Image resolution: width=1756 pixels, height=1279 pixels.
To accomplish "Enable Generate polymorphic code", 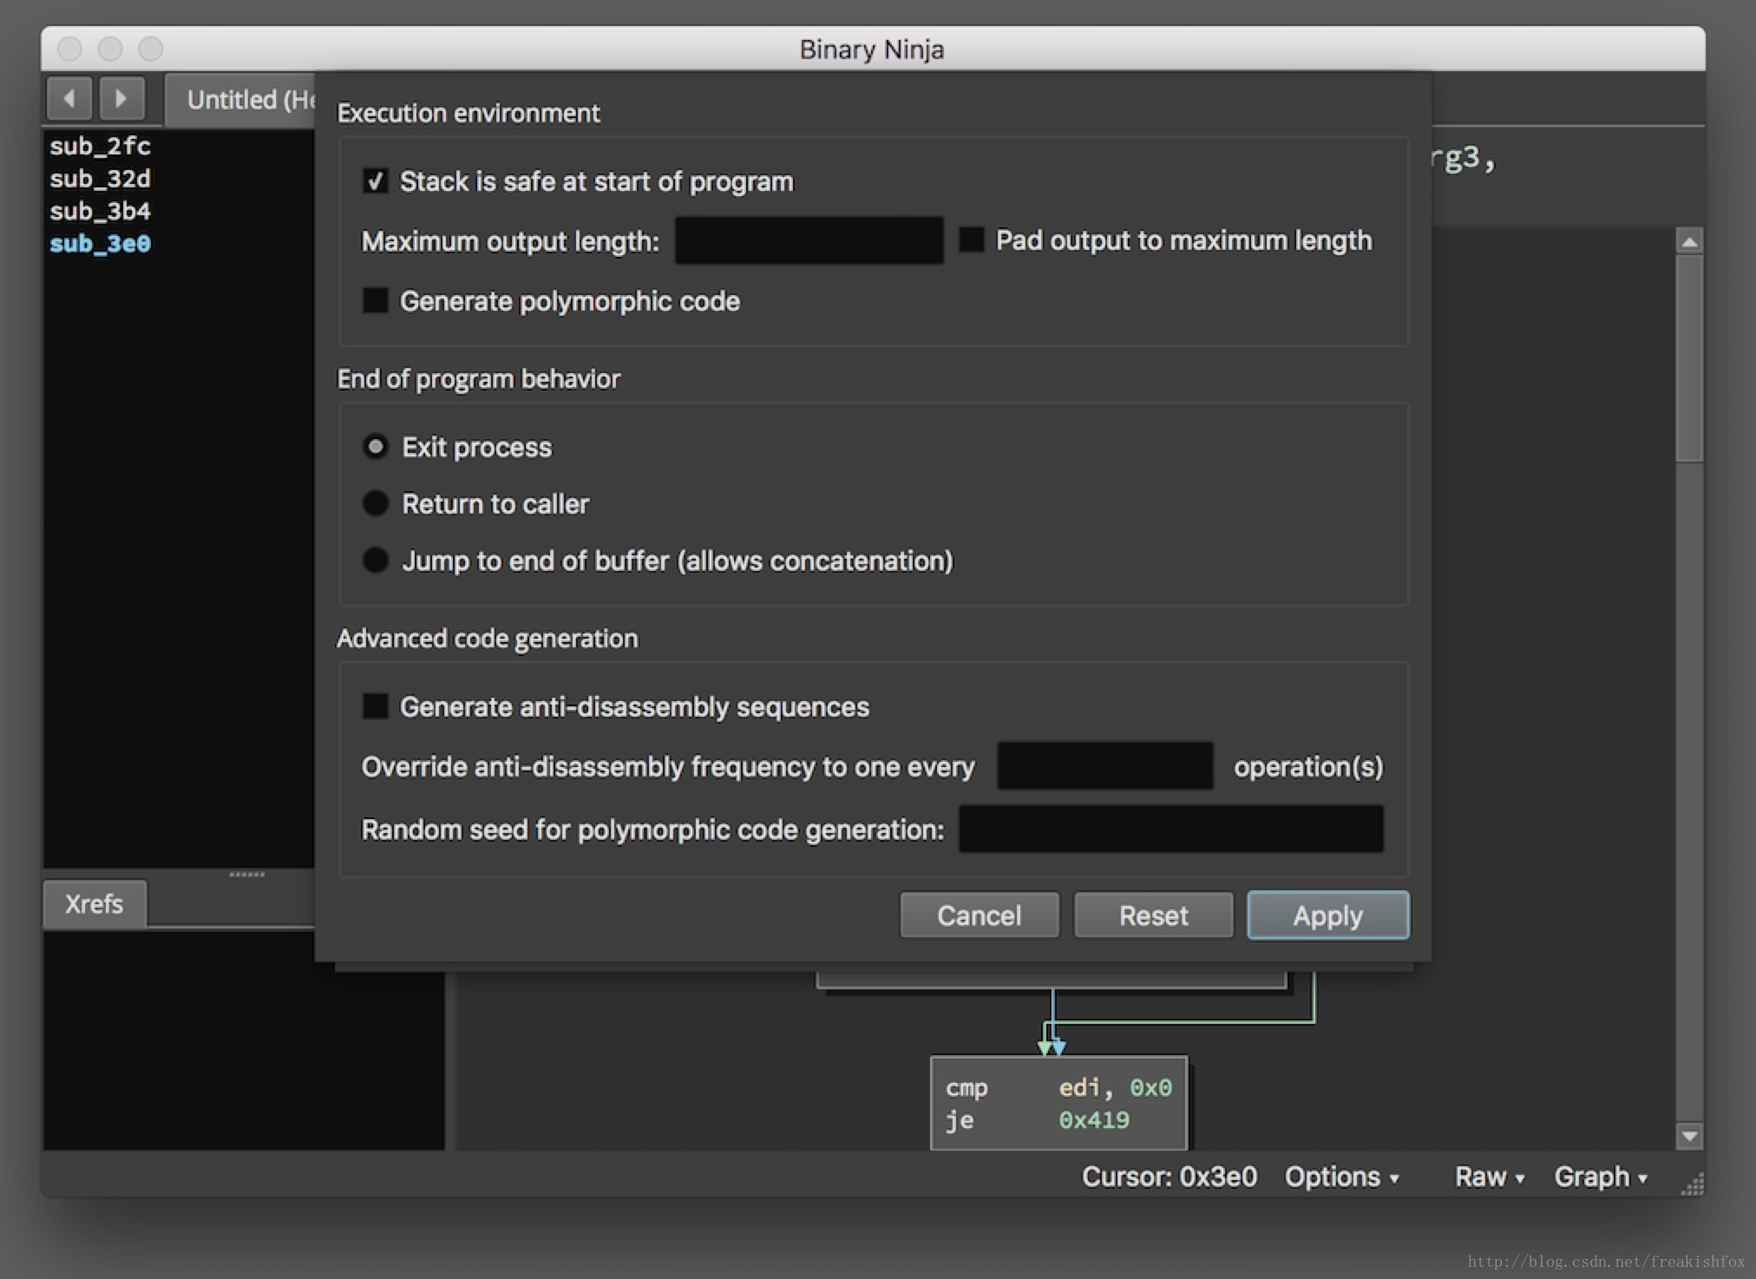I will [x=375, y=301].
